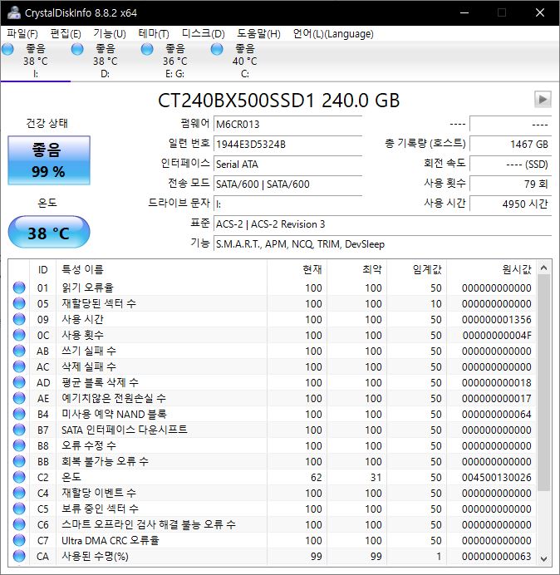This screenshot has width=560, height=575.
Task: Click status orb for ID C4 재할당 이벤트 수
Action: (19, 493)
